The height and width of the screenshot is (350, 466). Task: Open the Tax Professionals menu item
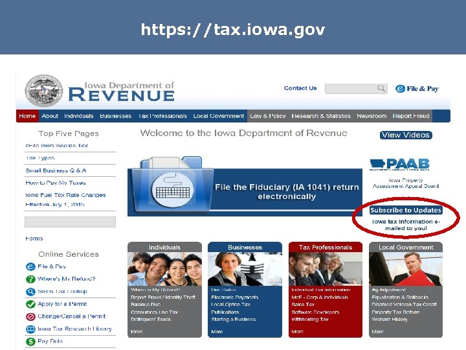coord(162,116)
